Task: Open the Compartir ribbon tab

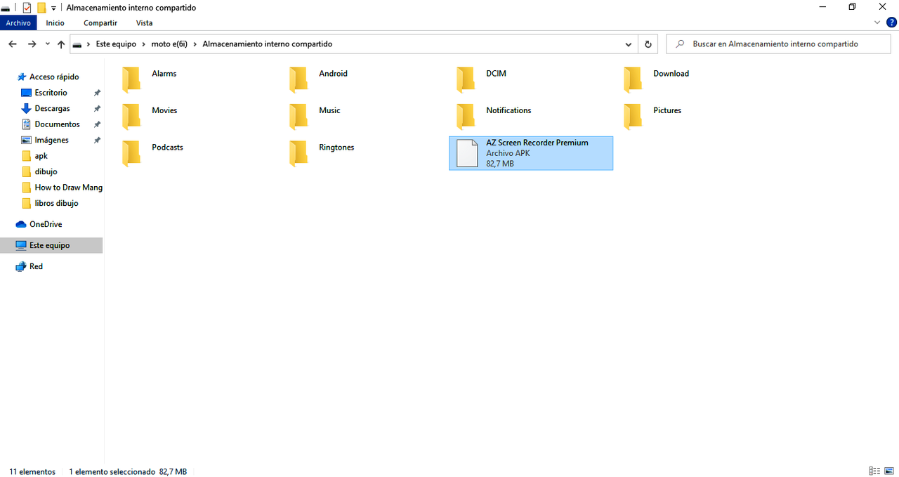Action: (x=100, y=22)
